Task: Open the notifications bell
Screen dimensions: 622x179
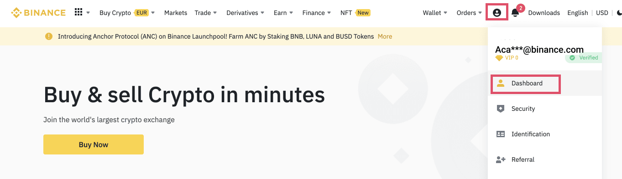Action: click(515, 13)
